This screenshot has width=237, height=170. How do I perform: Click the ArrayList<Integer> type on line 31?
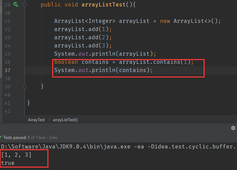coord(85,21)
